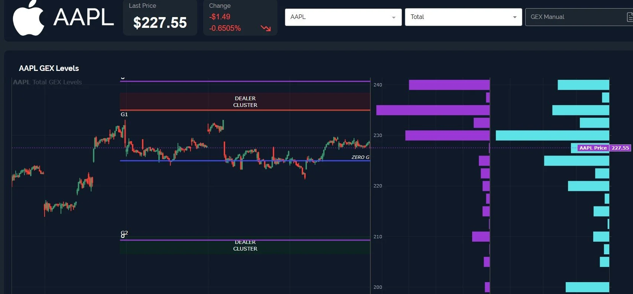The width and height of the screenshot is (633, 294).
Task: Click the -$1.49 change value
Action: [220, 17]
